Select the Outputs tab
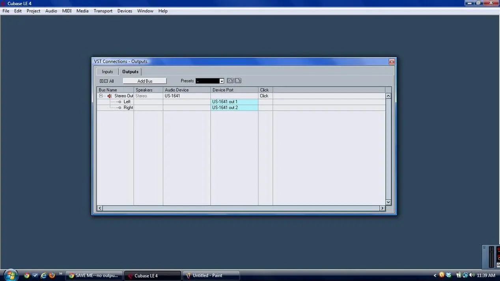 [x=130, y=72]
